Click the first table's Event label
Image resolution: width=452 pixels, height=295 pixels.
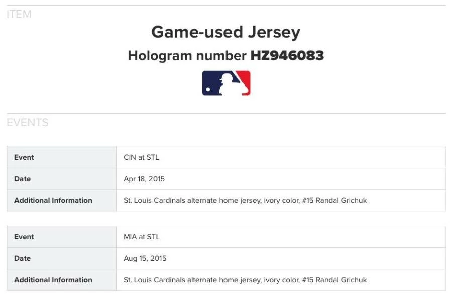tap(24, 157)
